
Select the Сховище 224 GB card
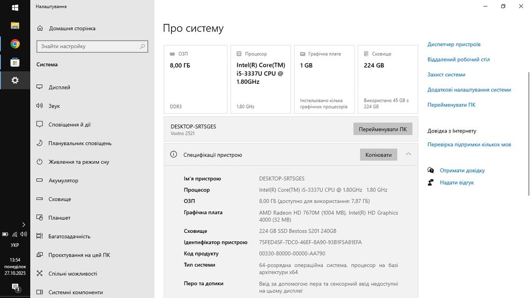point(388,79)
